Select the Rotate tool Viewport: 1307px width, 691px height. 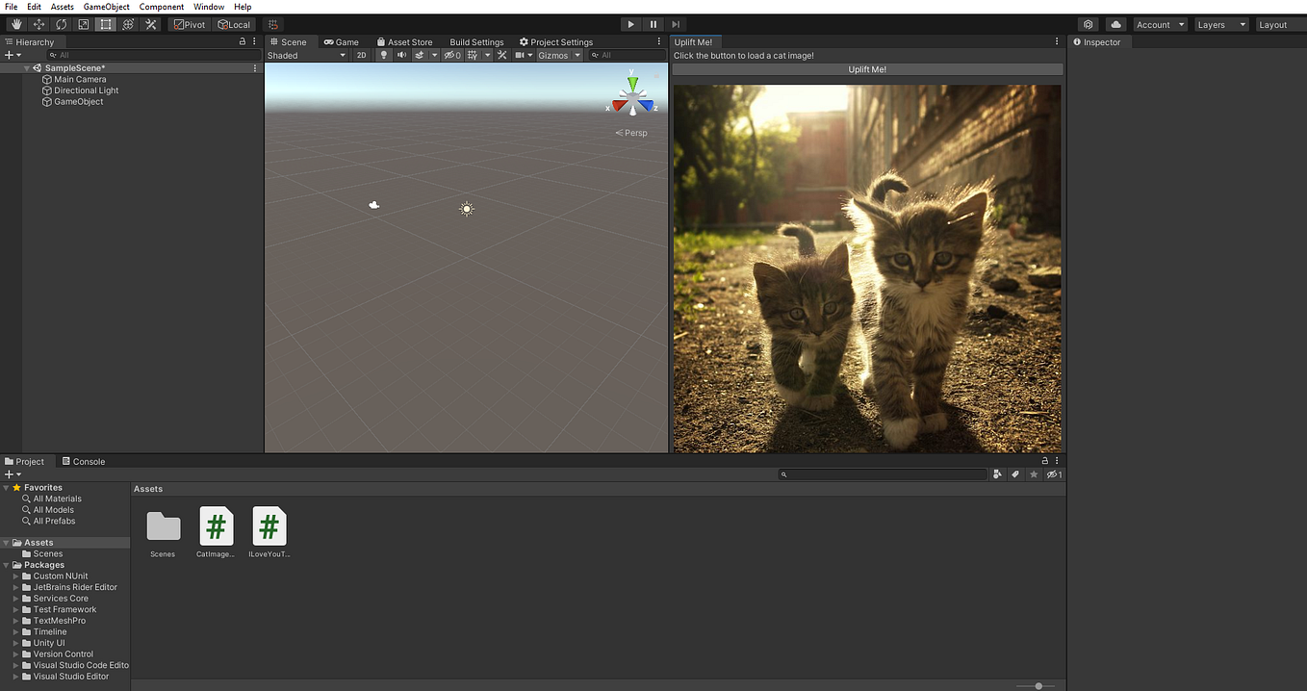pyautogui.click(x=61, y=24)
